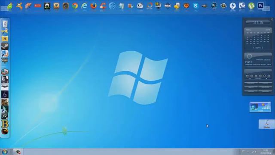Launch Steam from the left dock
This screenshot has height=155, width=275.
tap(5, 46)
